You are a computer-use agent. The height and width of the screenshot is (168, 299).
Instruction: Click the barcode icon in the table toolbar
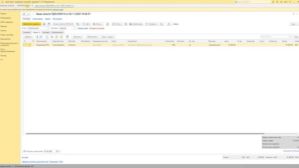click(x=67, y=37)
